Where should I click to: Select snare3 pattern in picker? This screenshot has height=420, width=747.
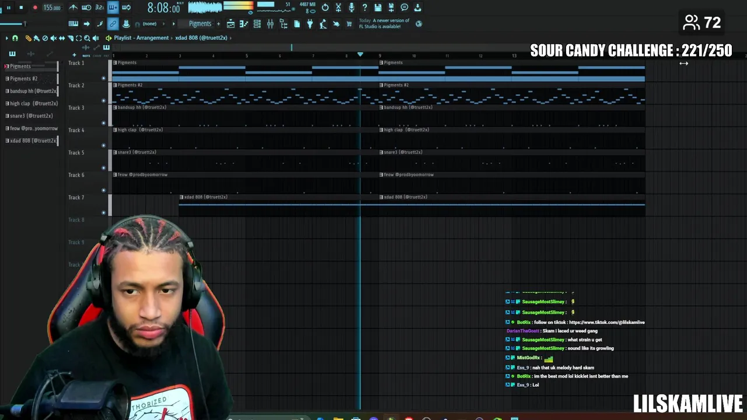[x=29, y=116]
